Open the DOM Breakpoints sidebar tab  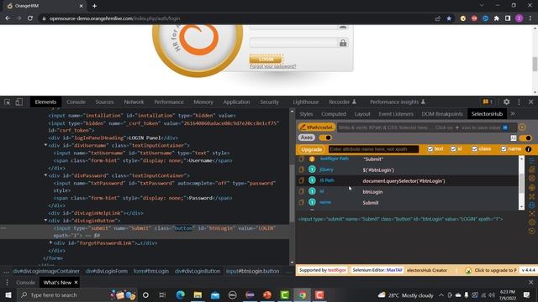(x=442, y=114)
